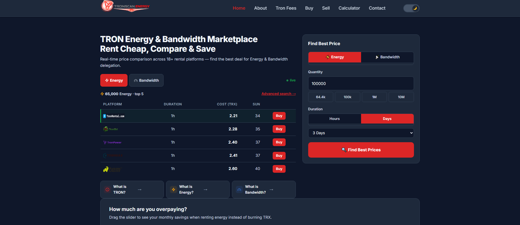Click the arrow on What is Bandwidth? card

coord(271,190)
